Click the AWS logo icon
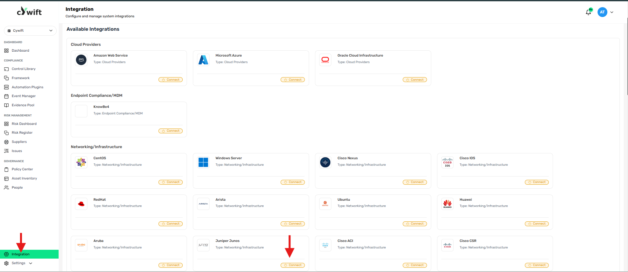 coord(81,60)
